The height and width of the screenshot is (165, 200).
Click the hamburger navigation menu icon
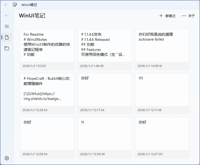click(7, 26)
